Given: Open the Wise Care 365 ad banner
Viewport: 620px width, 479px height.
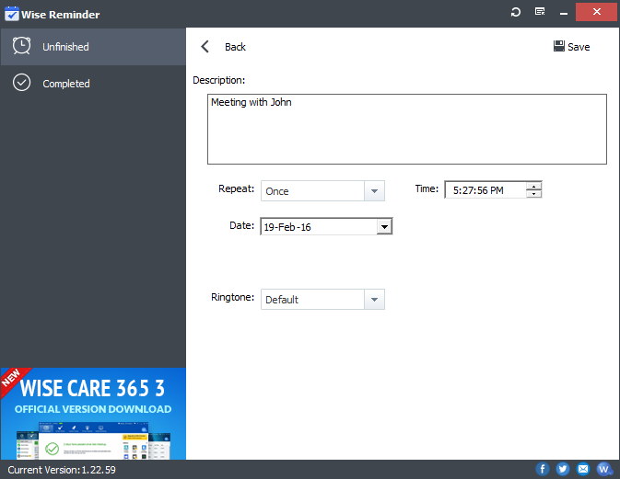Looking at the screenshot, I should point(92,413).
